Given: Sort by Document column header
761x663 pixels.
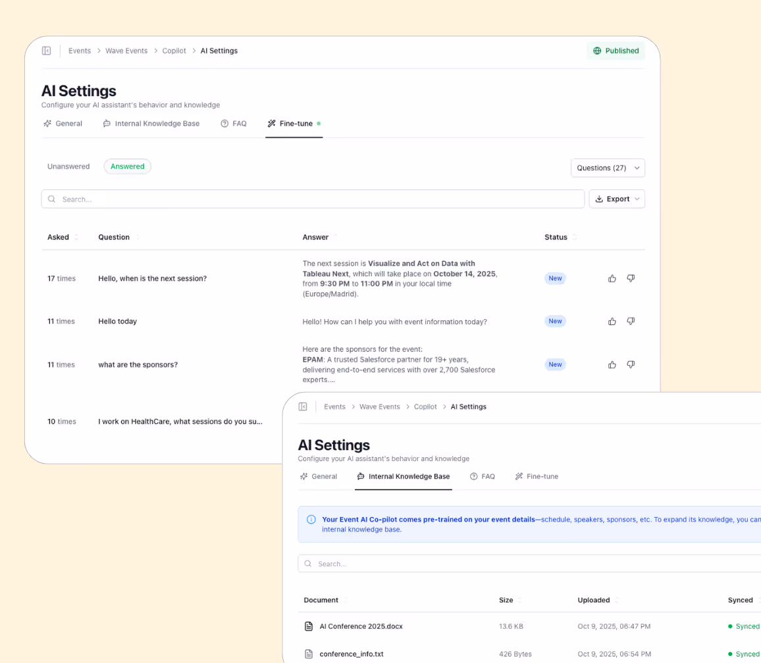Looking at the screenshot, I should [x=326, y=600].
